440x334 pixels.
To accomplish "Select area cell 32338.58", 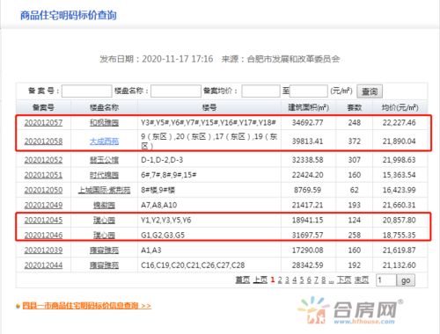I will [x=307, y=160].
